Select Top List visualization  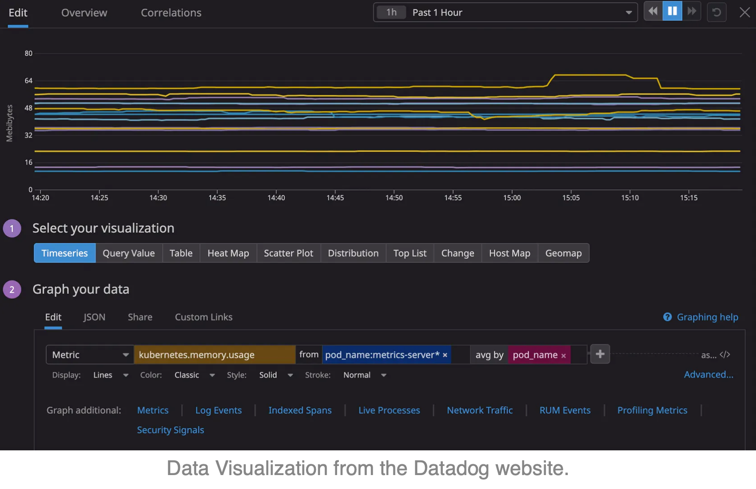coord(410,253)
